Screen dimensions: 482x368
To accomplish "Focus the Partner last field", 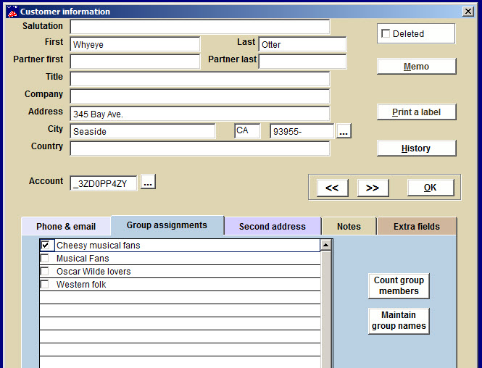I will click(x=302, y=62).
